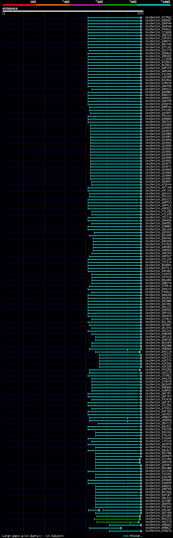Select the UniRef100_Q42242 label
The height and width of the screenshot is (538, 173).
(158, 331)
